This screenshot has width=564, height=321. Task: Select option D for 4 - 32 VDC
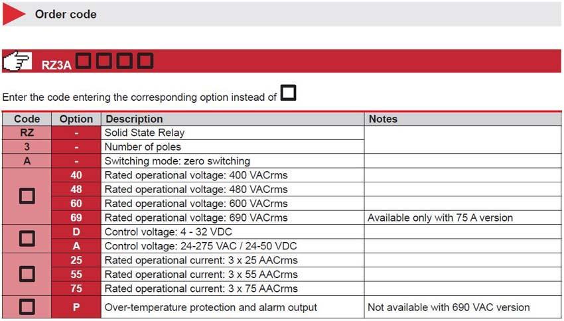coord(76,232)
